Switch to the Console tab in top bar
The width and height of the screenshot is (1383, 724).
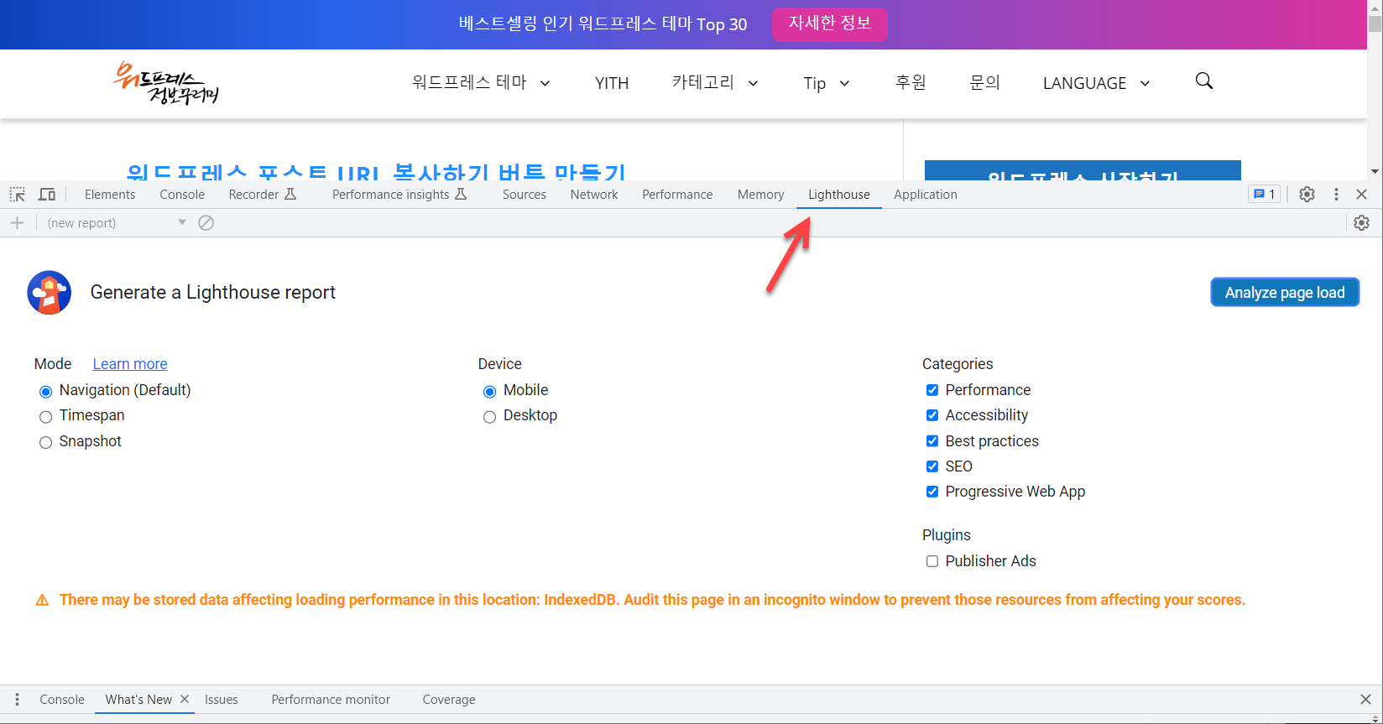[182, 195]
